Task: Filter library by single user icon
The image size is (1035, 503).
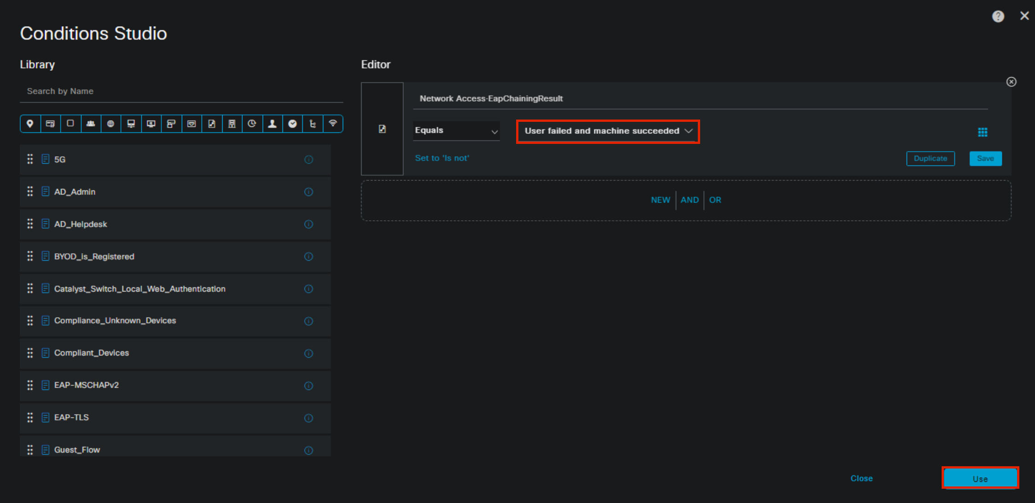Action: coord(272,124)
